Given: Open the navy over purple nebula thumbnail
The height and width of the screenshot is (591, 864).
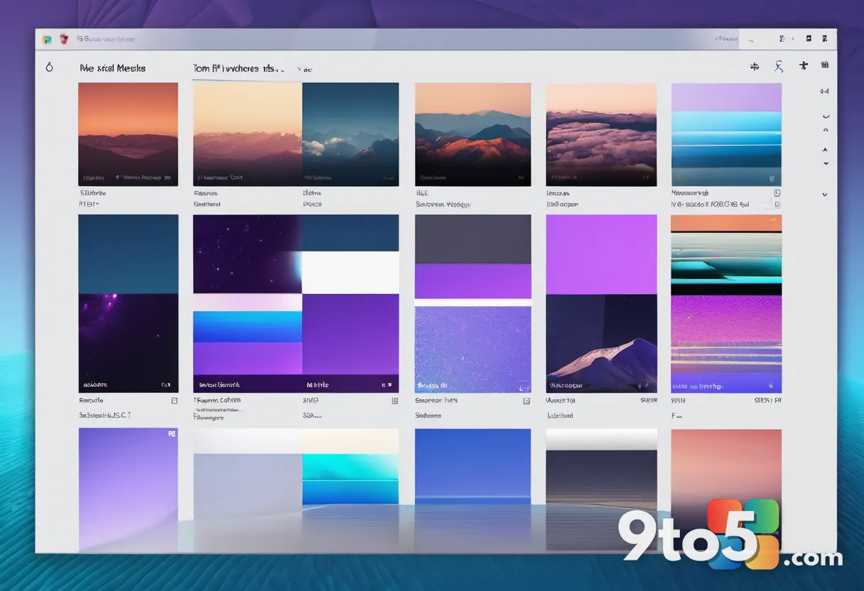Looking at the screenshot, I should pos(128,303).
